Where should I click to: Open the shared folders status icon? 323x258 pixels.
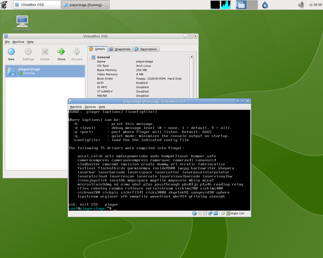pos(216,213)
